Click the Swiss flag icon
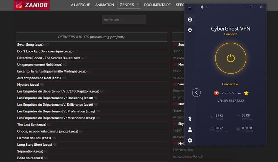Viewport: 278px width, 162px height. click(216, 93)
